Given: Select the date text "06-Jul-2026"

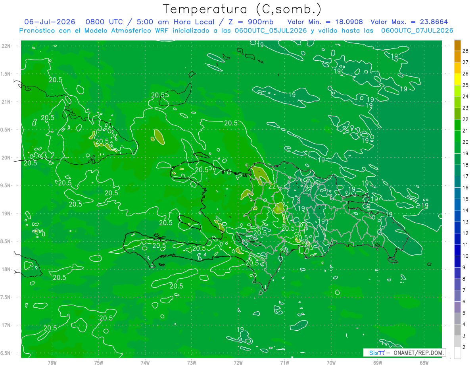Looking at the screenshot, I should tap(50, 22).
